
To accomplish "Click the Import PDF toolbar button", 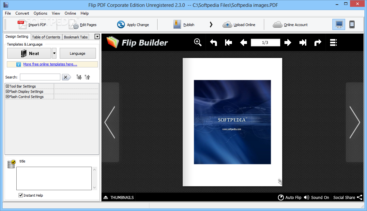I will point(32,24).
